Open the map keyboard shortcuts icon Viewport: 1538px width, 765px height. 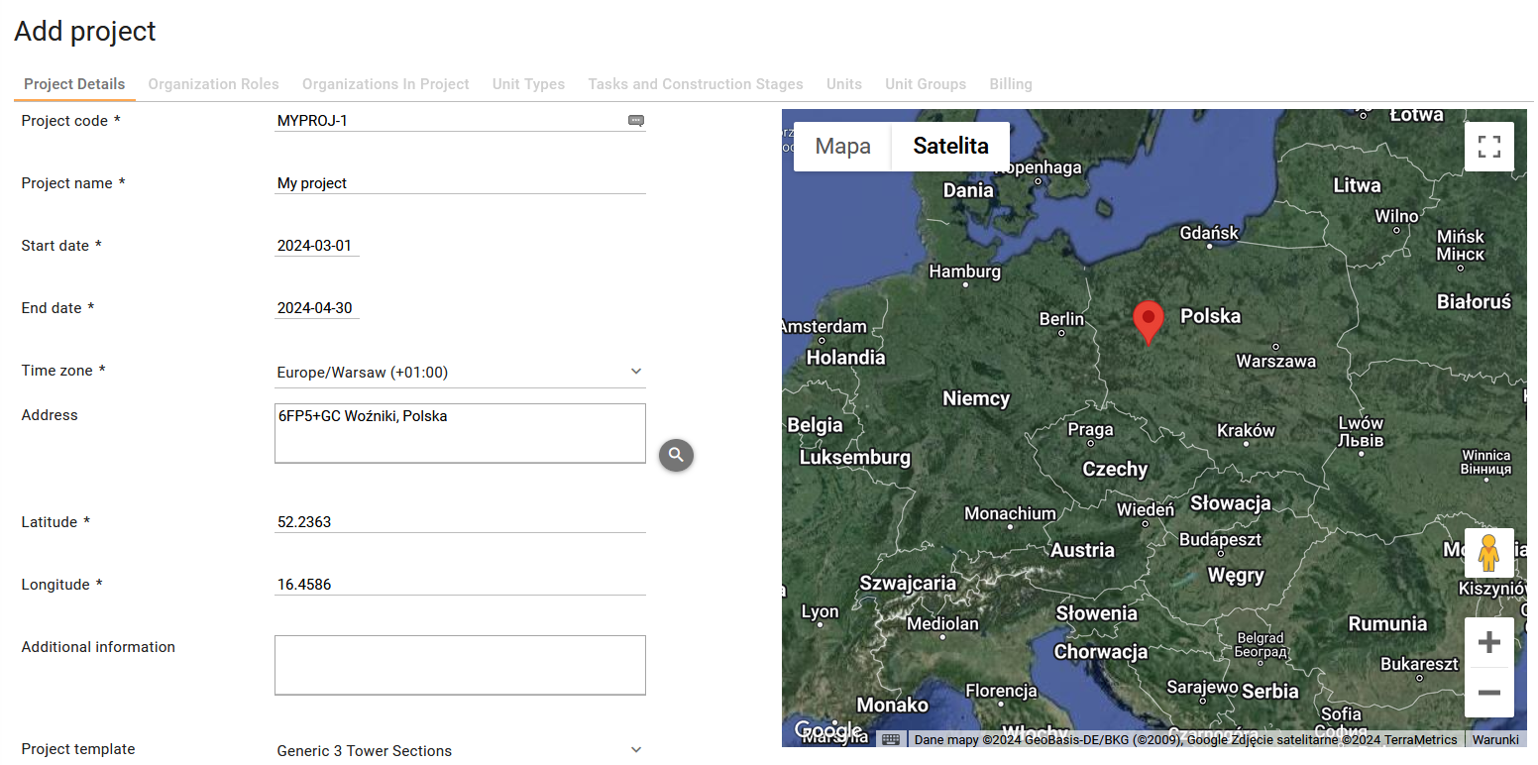tap(891, 739)
